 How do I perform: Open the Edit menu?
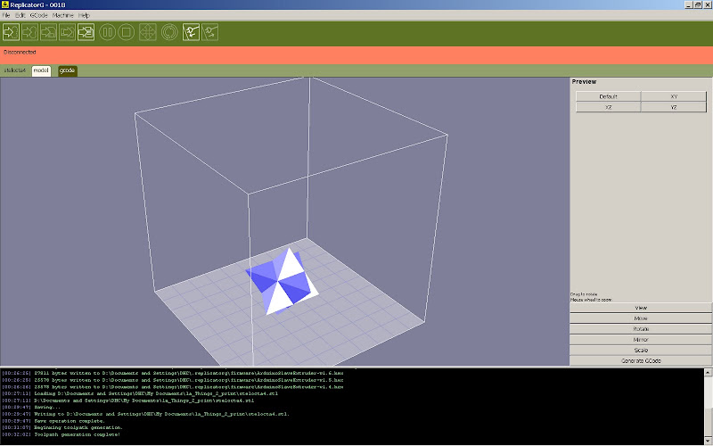[20, 15]
